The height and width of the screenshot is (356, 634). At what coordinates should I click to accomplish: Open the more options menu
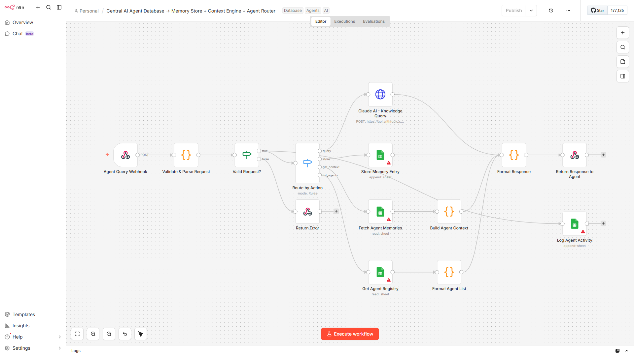point(568,10)
